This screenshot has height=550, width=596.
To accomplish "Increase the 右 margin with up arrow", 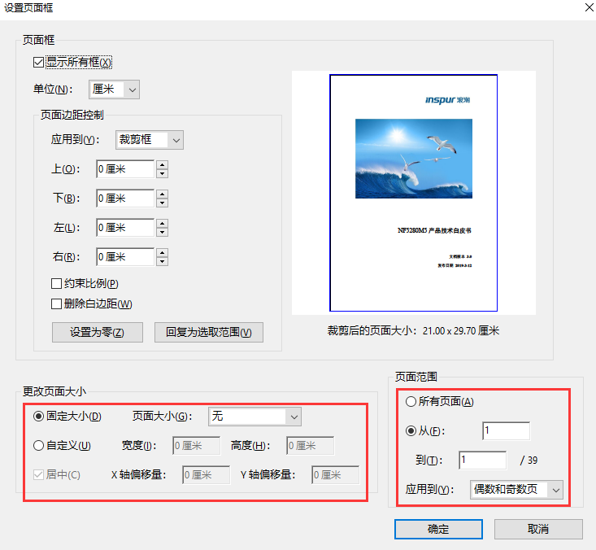I will pos(163,252).
